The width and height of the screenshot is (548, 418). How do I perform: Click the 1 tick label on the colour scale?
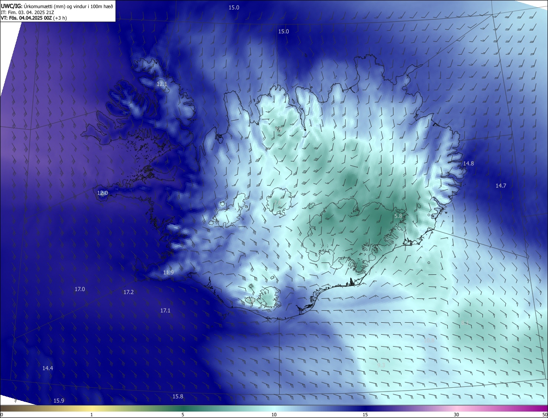[x=92, y=415]
